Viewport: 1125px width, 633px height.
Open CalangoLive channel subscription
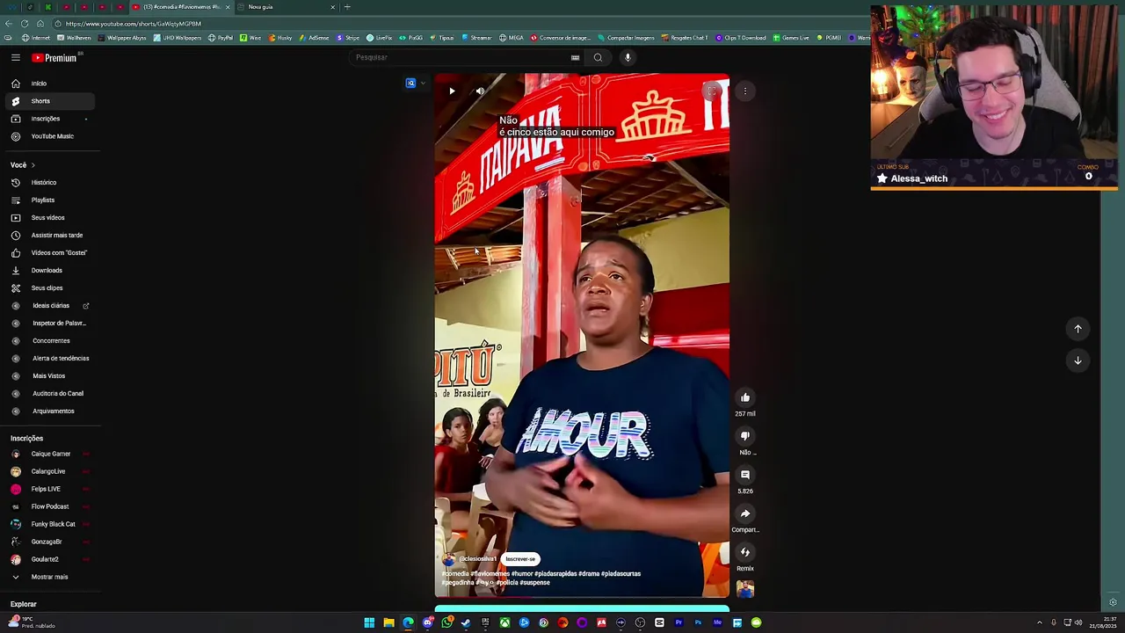click(48, 471)
